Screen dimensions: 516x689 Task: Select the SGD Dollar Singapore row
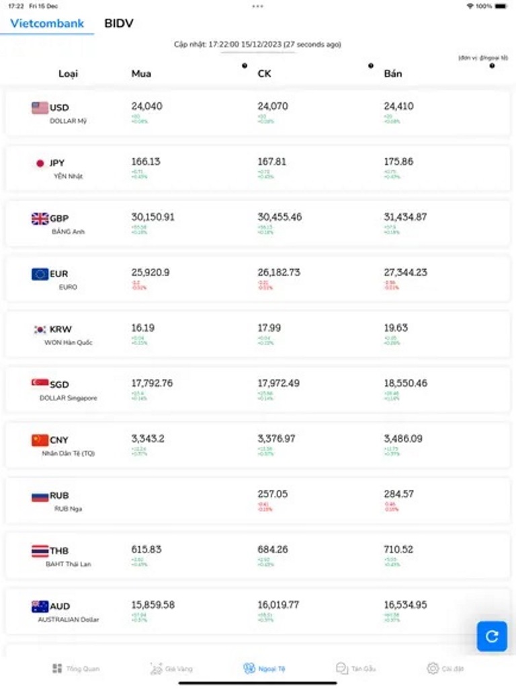(258, 390)
